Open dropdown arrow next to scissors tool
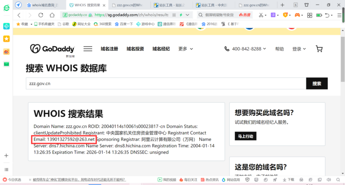This screenshot has width=345, height=185. [266, 15]
